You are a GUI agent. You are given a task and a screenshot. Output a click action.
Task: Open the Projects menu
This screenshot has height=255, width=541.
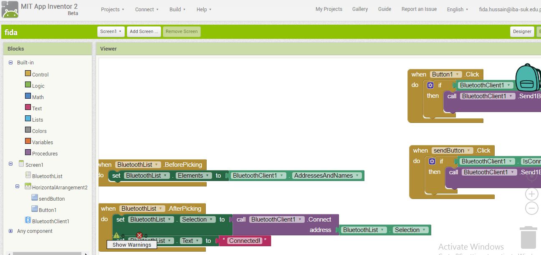tap(113, 9)
